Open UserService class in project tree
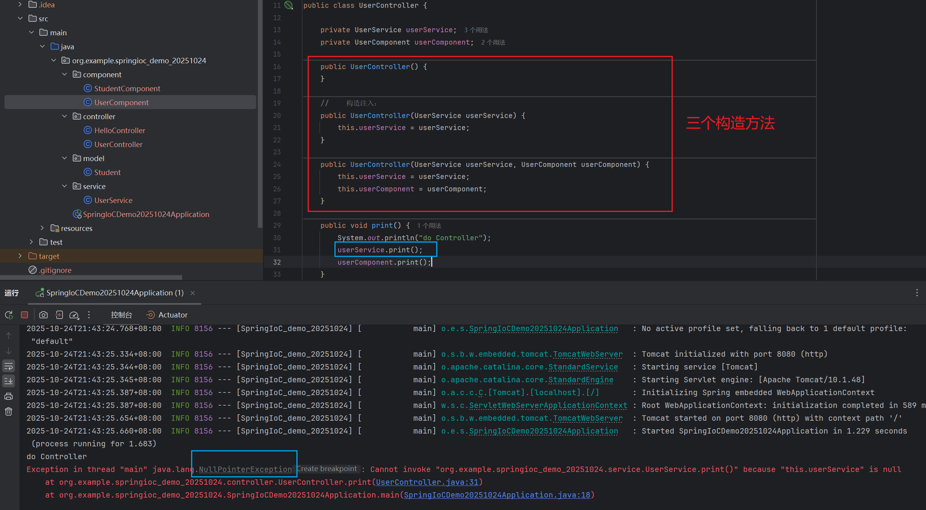The image size is (926, 510). pos(113,200)
